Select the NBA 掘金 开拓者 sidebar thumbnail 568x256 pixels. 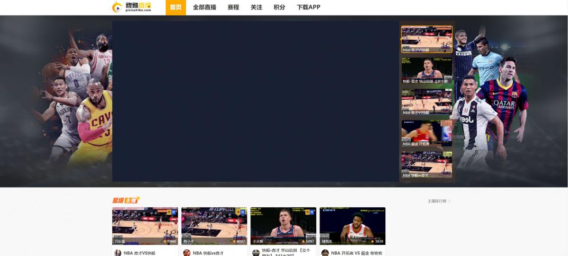pyautogui.click(x=426, y=133)
